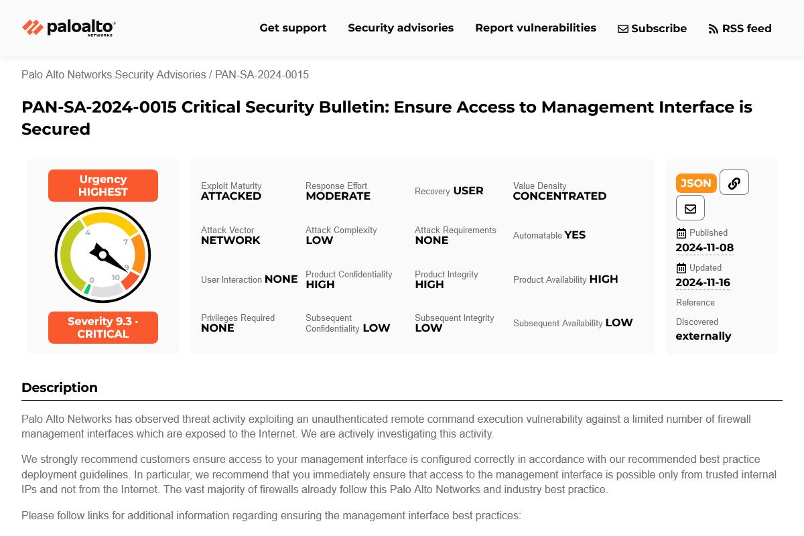
Task: Click Product Integrity HIGH metric
Action: [x=446, y=279]
